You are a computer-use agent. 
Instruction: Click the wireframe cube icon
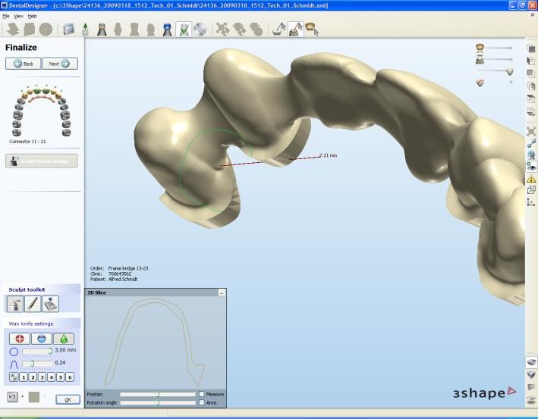coord(531,190)
